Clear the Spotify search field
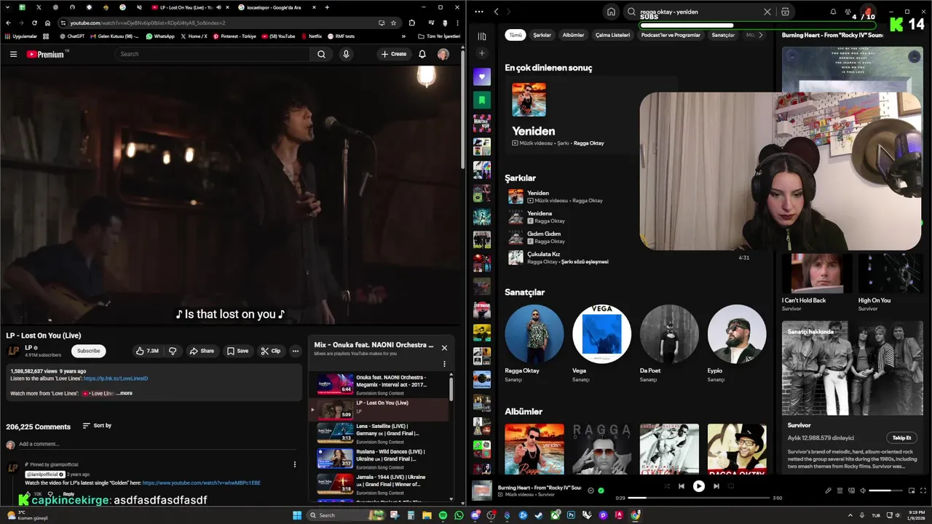 pyautogui.click(x=767, y=12)
